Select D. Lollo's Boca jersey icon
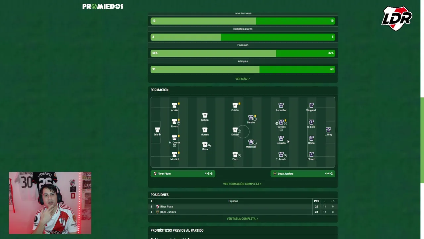 (x=311, y=122)
